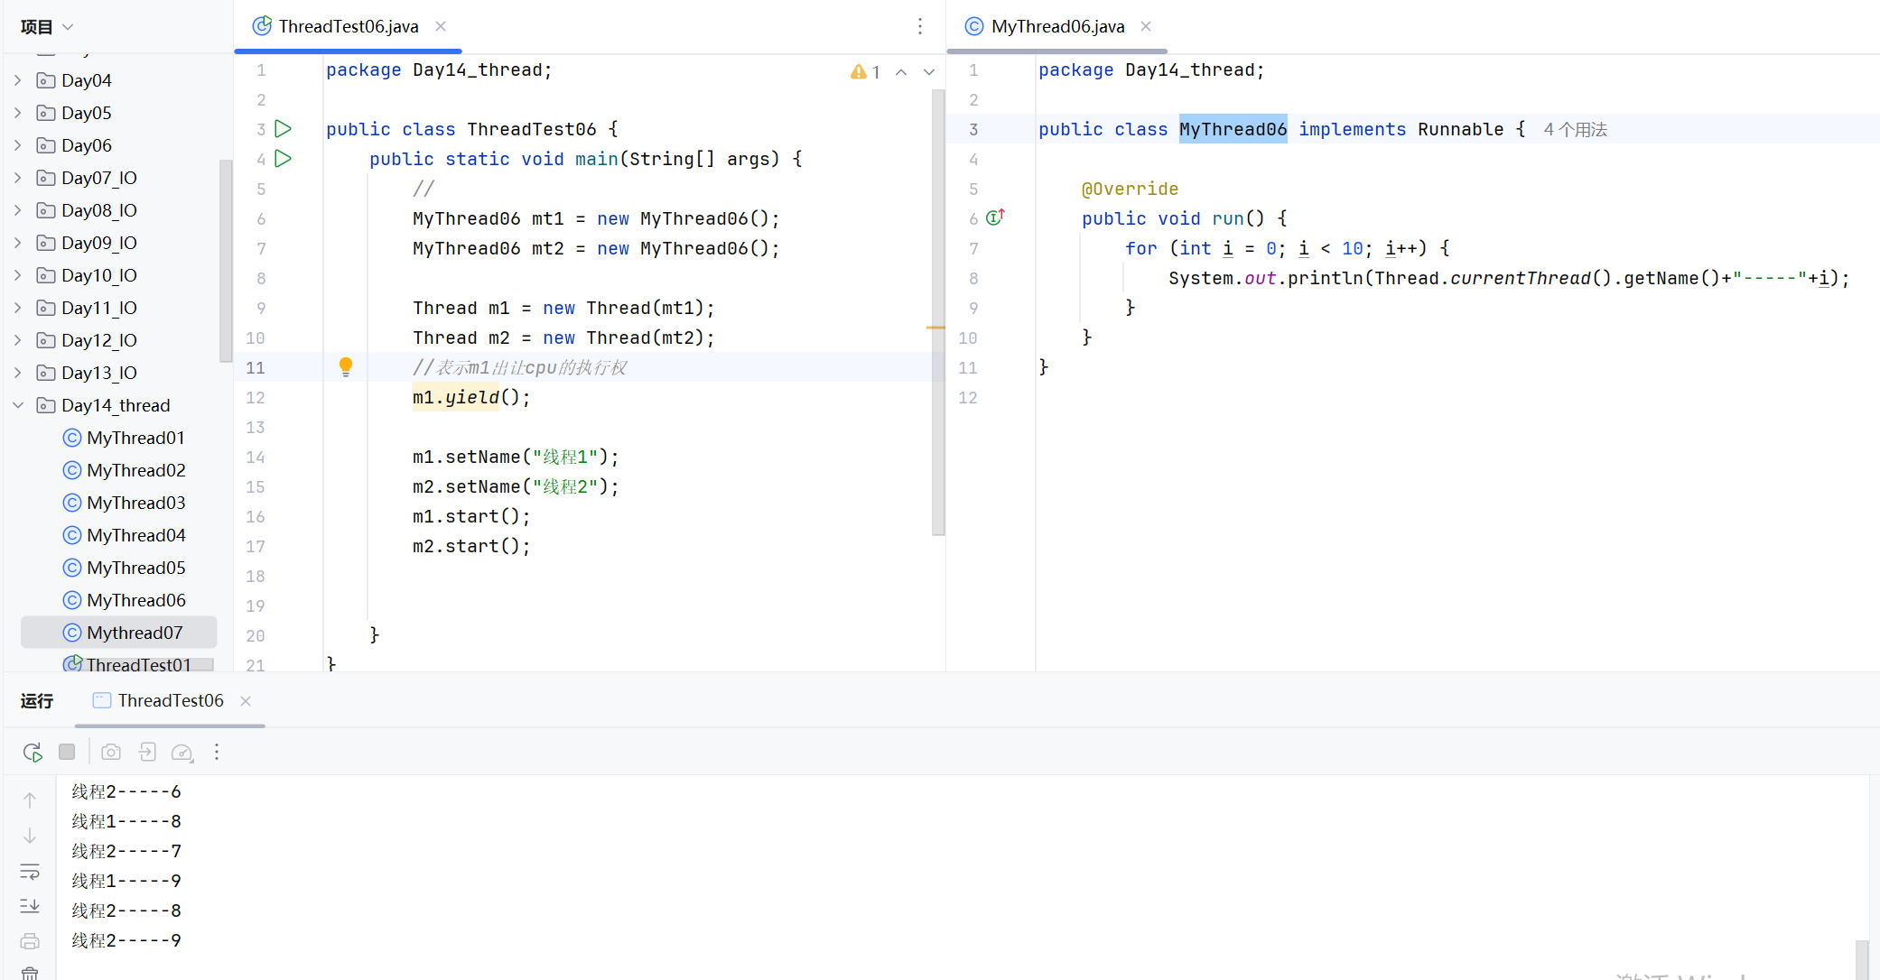1880x980 pixels.
Task: Expand the Day07_IO folder
Action: click(18, 178)
